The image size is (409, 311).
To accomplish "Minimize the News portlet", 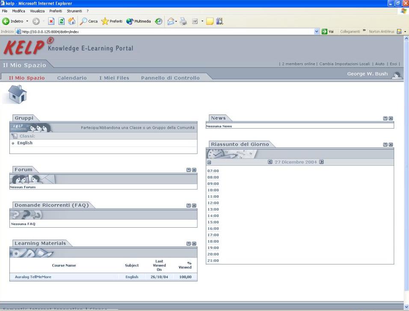I will coord(385,118).
